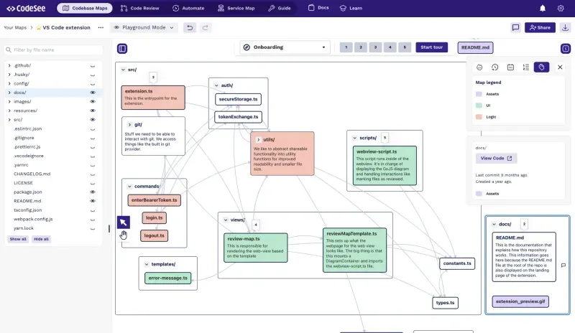Image resolution: width=575 pixels, height=333 pixels.
Task: Toggle the left sidebar panel icon
Action: (x=122, y=48)
